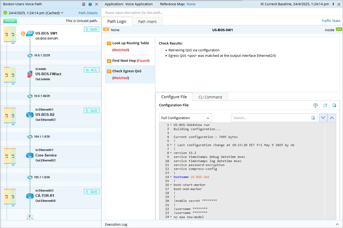This screenshot has height=228, width=343.
Task: Select the US-BOS-FW/act firewall icon
Action: click(30, 74)
